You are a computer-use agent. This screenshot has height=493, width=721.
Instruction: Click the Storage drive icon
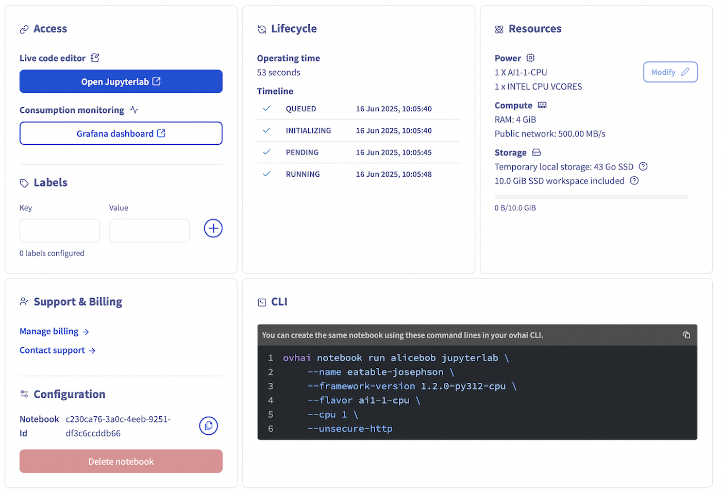(x=536, y=152)
